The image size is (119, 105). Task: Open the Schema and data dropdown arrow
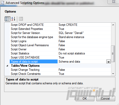click(108, 62)
